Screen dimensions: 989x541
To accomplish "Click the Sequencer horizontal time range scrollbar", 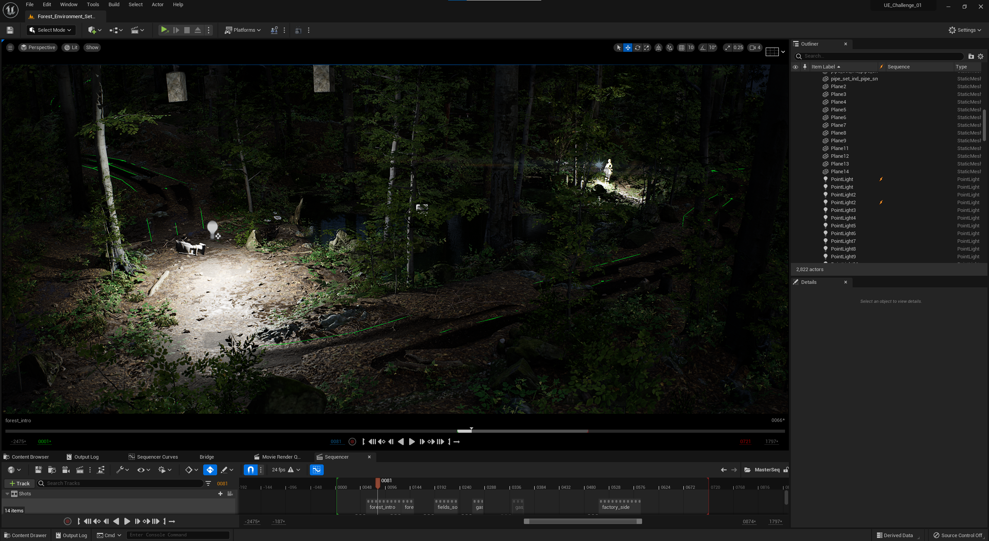I will (x=583, y=522).
